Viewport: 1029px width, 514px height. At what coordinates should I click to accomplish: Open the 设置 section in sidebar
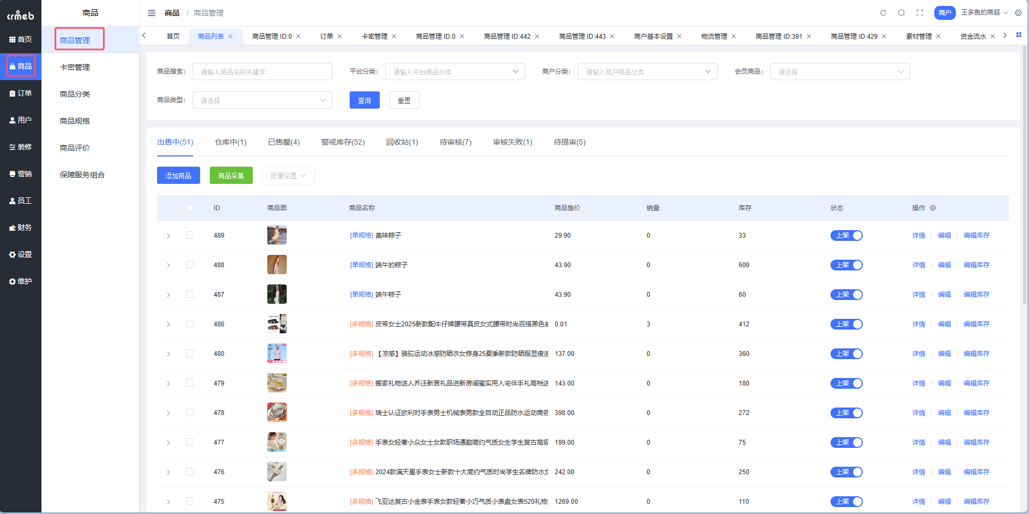(x=20, y=254)
